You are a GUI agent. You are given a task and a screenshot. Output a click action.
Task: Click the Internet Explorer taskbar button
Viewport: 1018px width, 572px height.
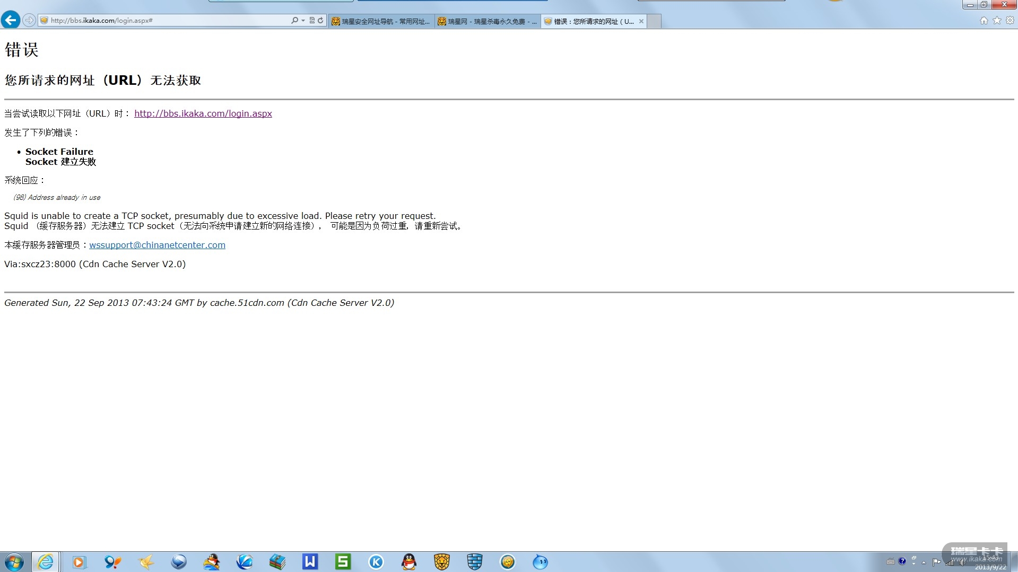[46, 562]
